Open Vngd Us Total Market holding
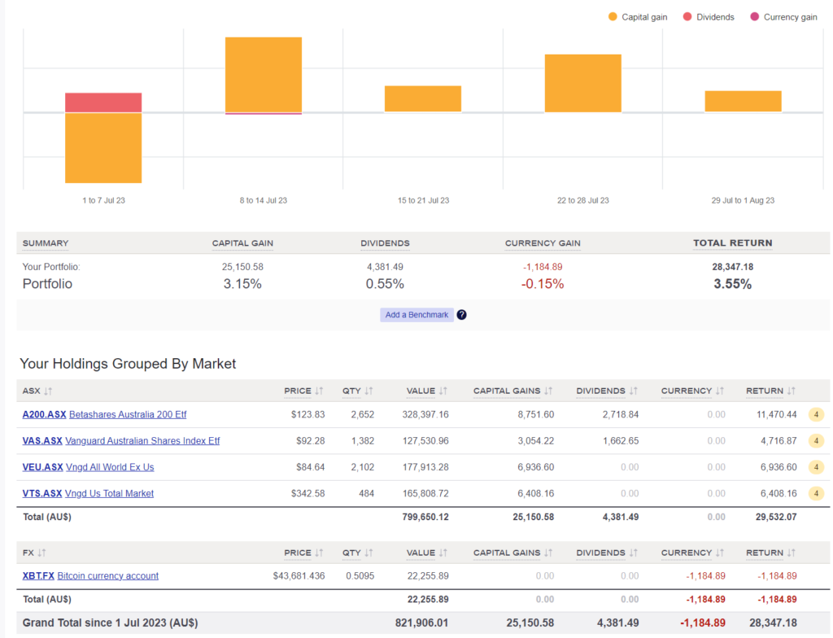Screen dimensions: 833x638 (109, 493)
